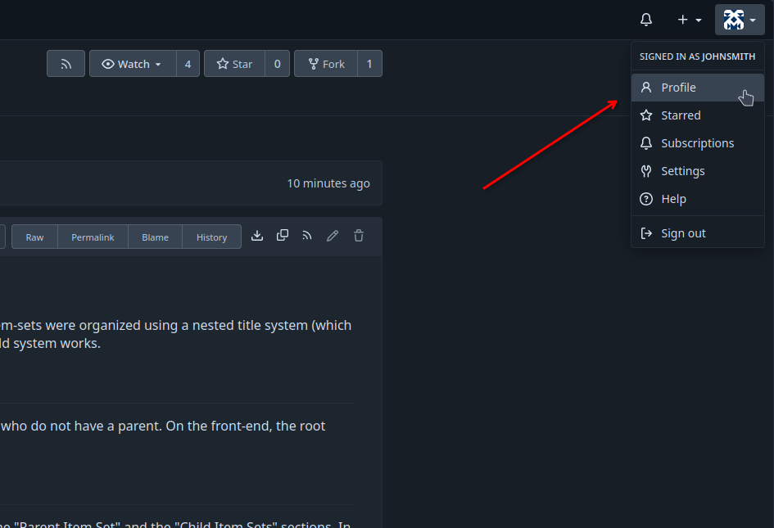Viewport: 774px width, 528px height.
Task: View the stargazers count 0
Action: pyautogui.click(x=277, y=64)
